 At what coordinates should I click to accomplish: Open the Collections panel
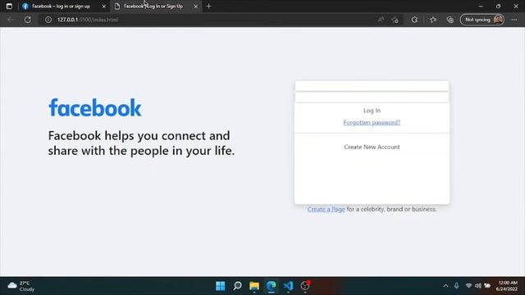(450, 20)
